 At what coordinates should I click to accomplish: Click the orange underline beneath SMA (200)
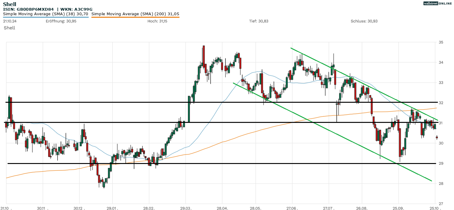[x=135, y=17]
